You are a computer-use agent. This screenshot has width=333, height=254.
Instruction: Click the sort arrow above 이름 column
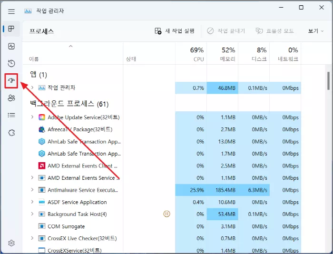click(x=71, y=46)
